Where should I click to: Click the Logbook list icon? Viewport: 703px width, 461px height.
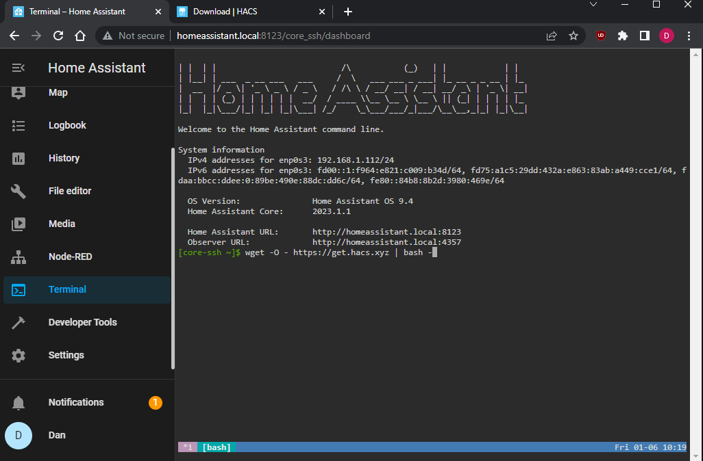click(18, 125)
